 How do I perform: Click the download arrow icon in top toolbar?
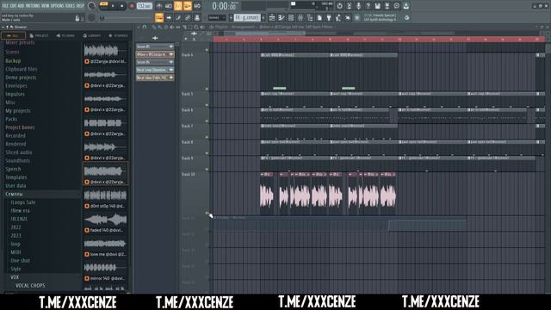(x=406, y=6)
